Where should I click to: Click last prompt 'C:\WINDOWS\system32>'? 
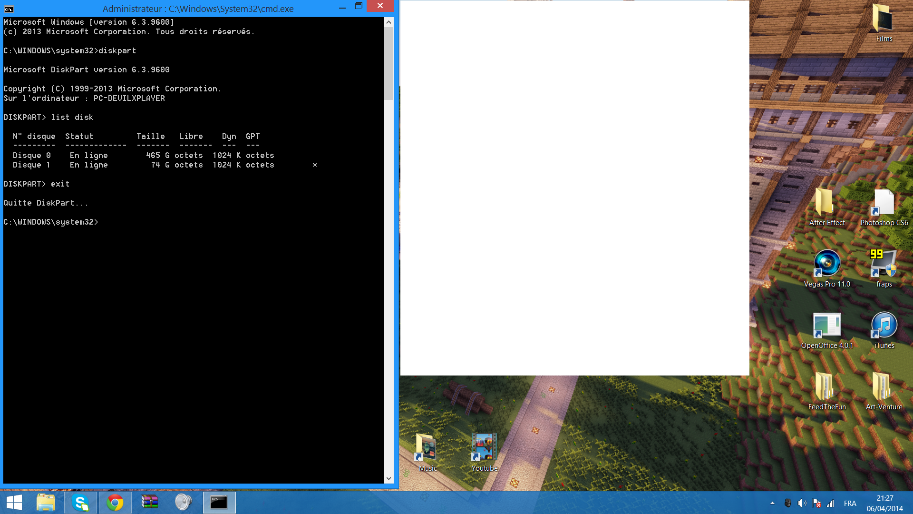pos(50,222)
